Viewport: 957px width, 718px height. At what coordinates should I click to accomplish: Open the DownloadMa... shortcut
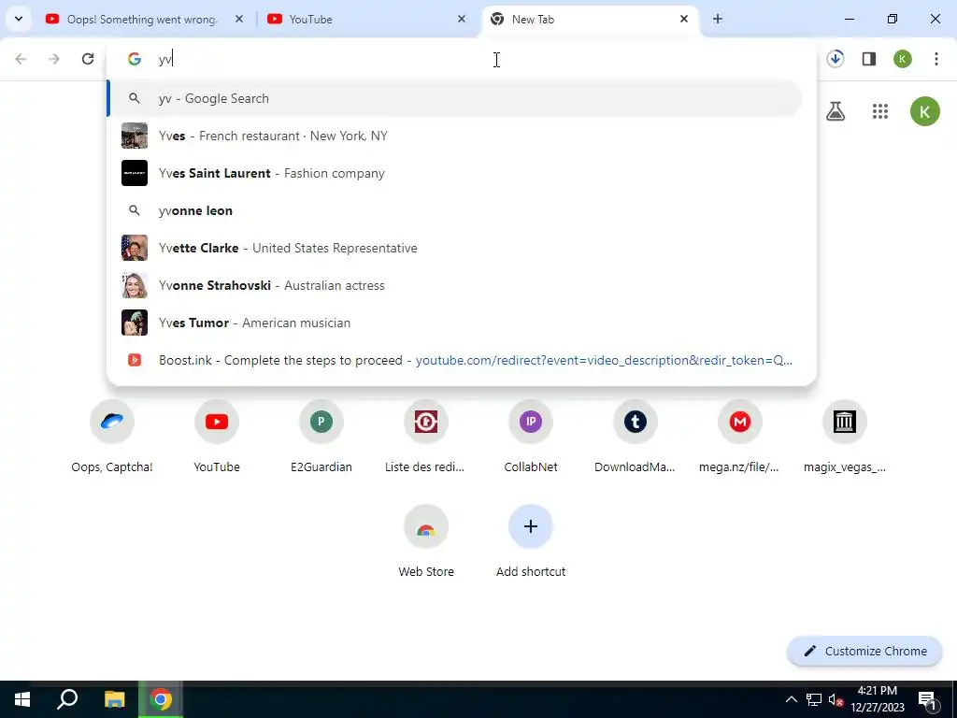[635, 438]
